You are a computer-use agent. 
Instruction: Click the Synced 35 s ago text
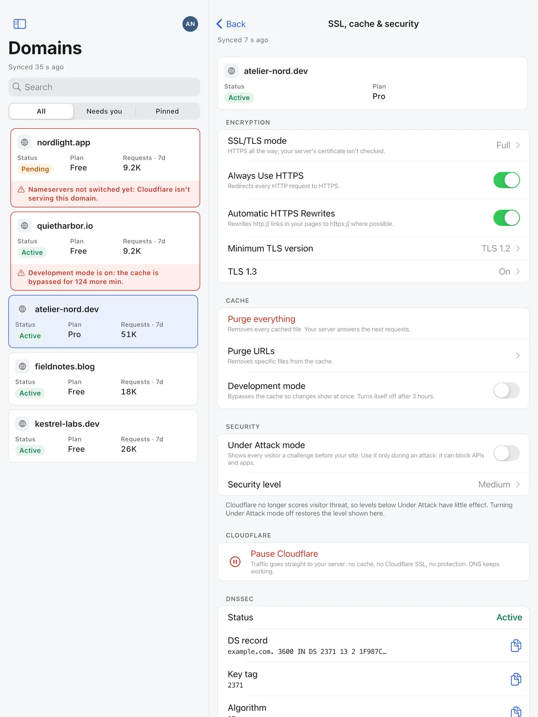(x=36, y=67)
